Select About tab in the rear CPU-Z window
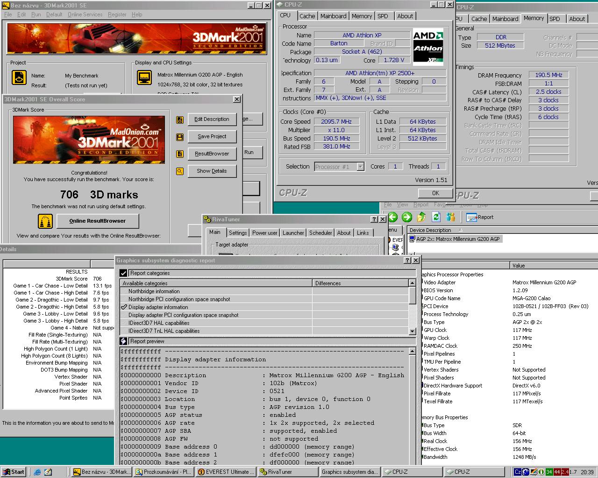The width and height of the screenshot is (598, 478). click(577, 19)
